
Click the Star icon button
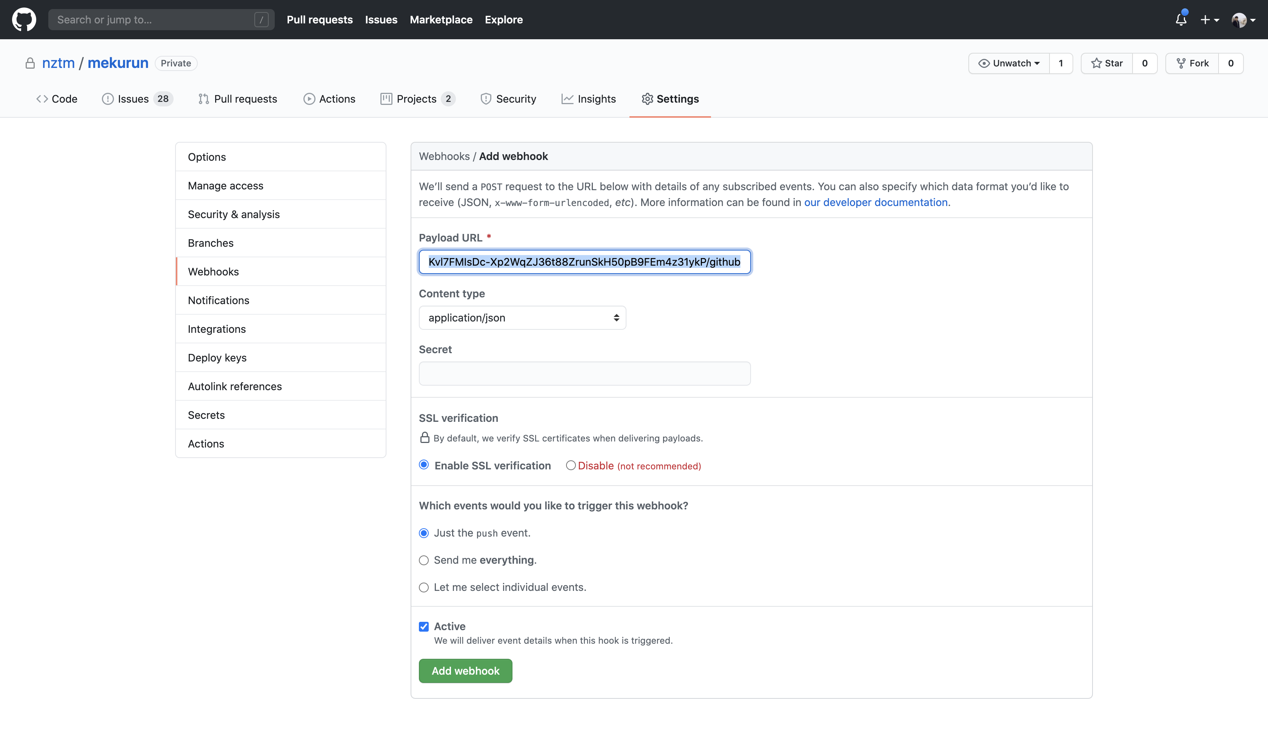pos(1106,63)
